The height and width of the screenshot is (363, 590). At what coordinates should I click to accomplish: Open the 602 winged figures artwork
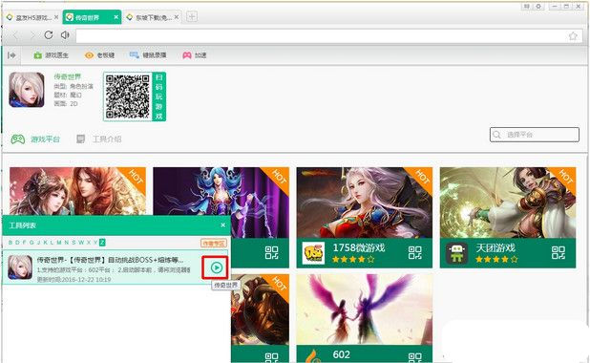pos(365,310)
